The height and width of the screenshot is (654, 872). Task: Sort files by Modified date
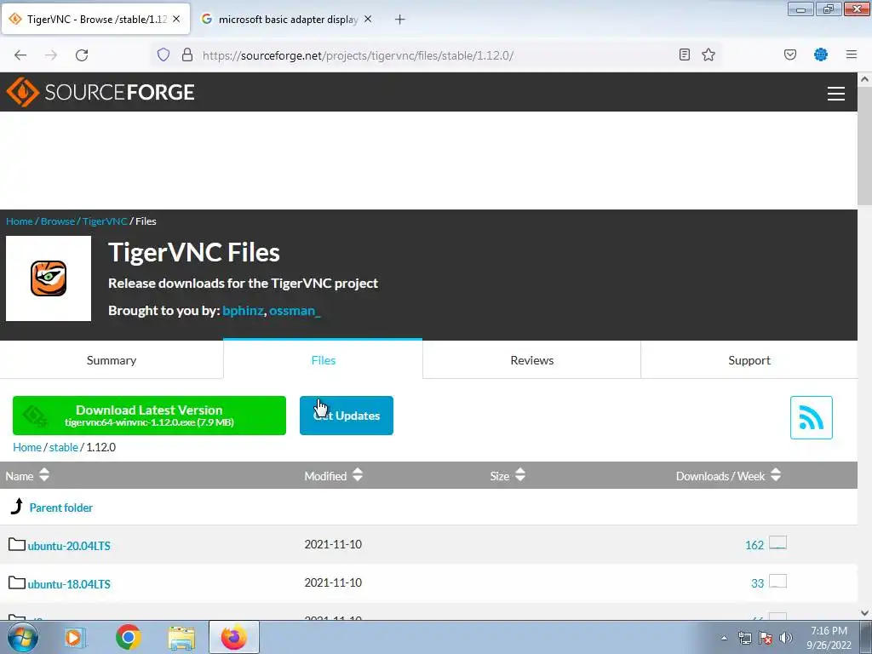point(334,476)
